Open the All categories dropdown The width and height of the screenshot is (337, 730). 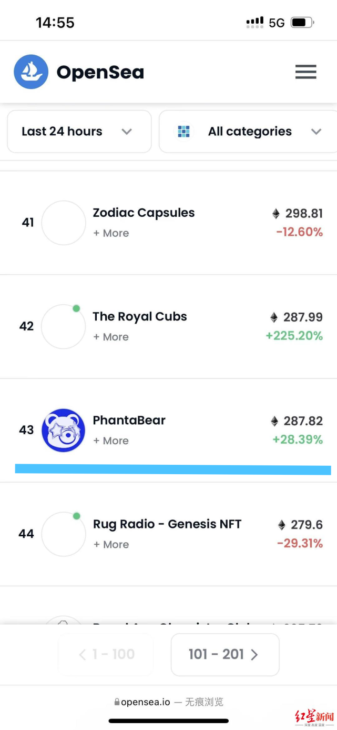point(250,132)
